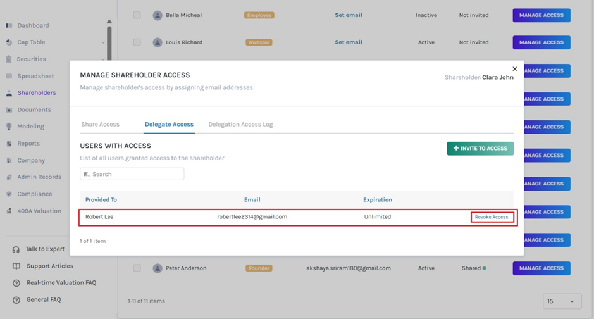The width and height of the screenshot is (594, 319).
Task: Close the Manage Shareholder Access dialog
Action: [514, 68]
